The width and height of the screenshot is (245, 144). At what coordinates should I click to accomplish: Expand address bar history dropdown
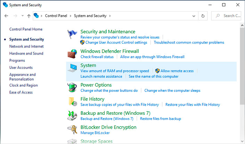click(x=194, y=16)
